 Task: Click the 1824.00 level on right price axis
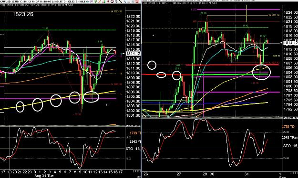tap(290, 12)
